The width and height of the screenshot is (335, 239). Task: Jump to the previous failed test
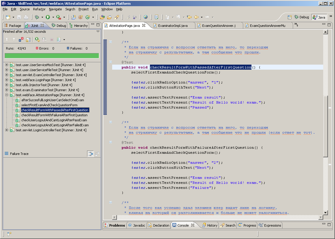pyautogui.click(x=14, y=39)
